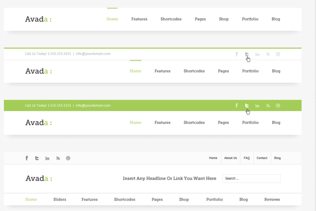Select green Home in the bottom navigation bar
The height and width of the screenshot is (211, 316).
coord(31,199)
